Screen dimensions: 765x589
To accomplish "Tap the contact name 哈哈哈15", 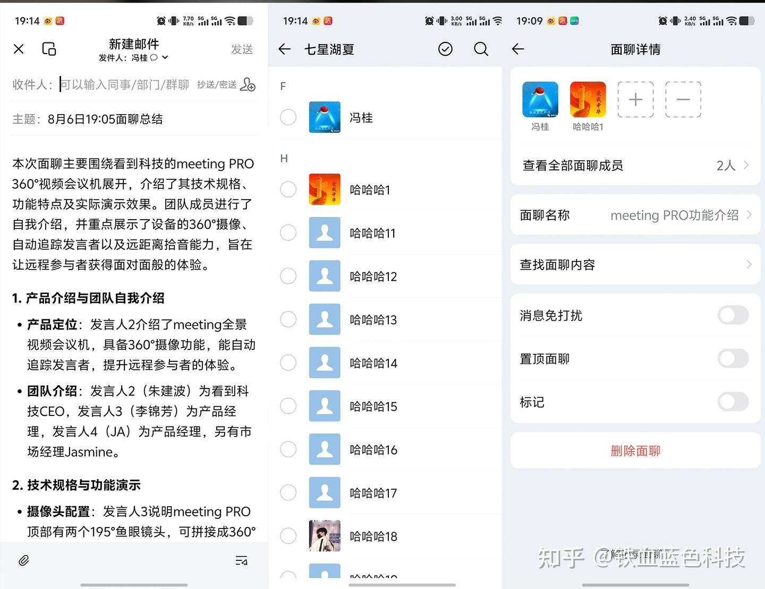I will coord(373,406).
